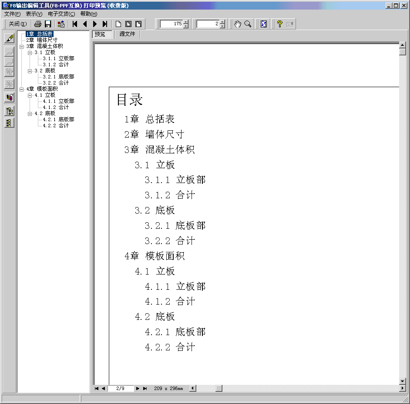Image resolution: width=410 pixels, height=404 pixels.
Task: Increase the zoom value 175 with the up arrow
Action: tap(186, 22)
